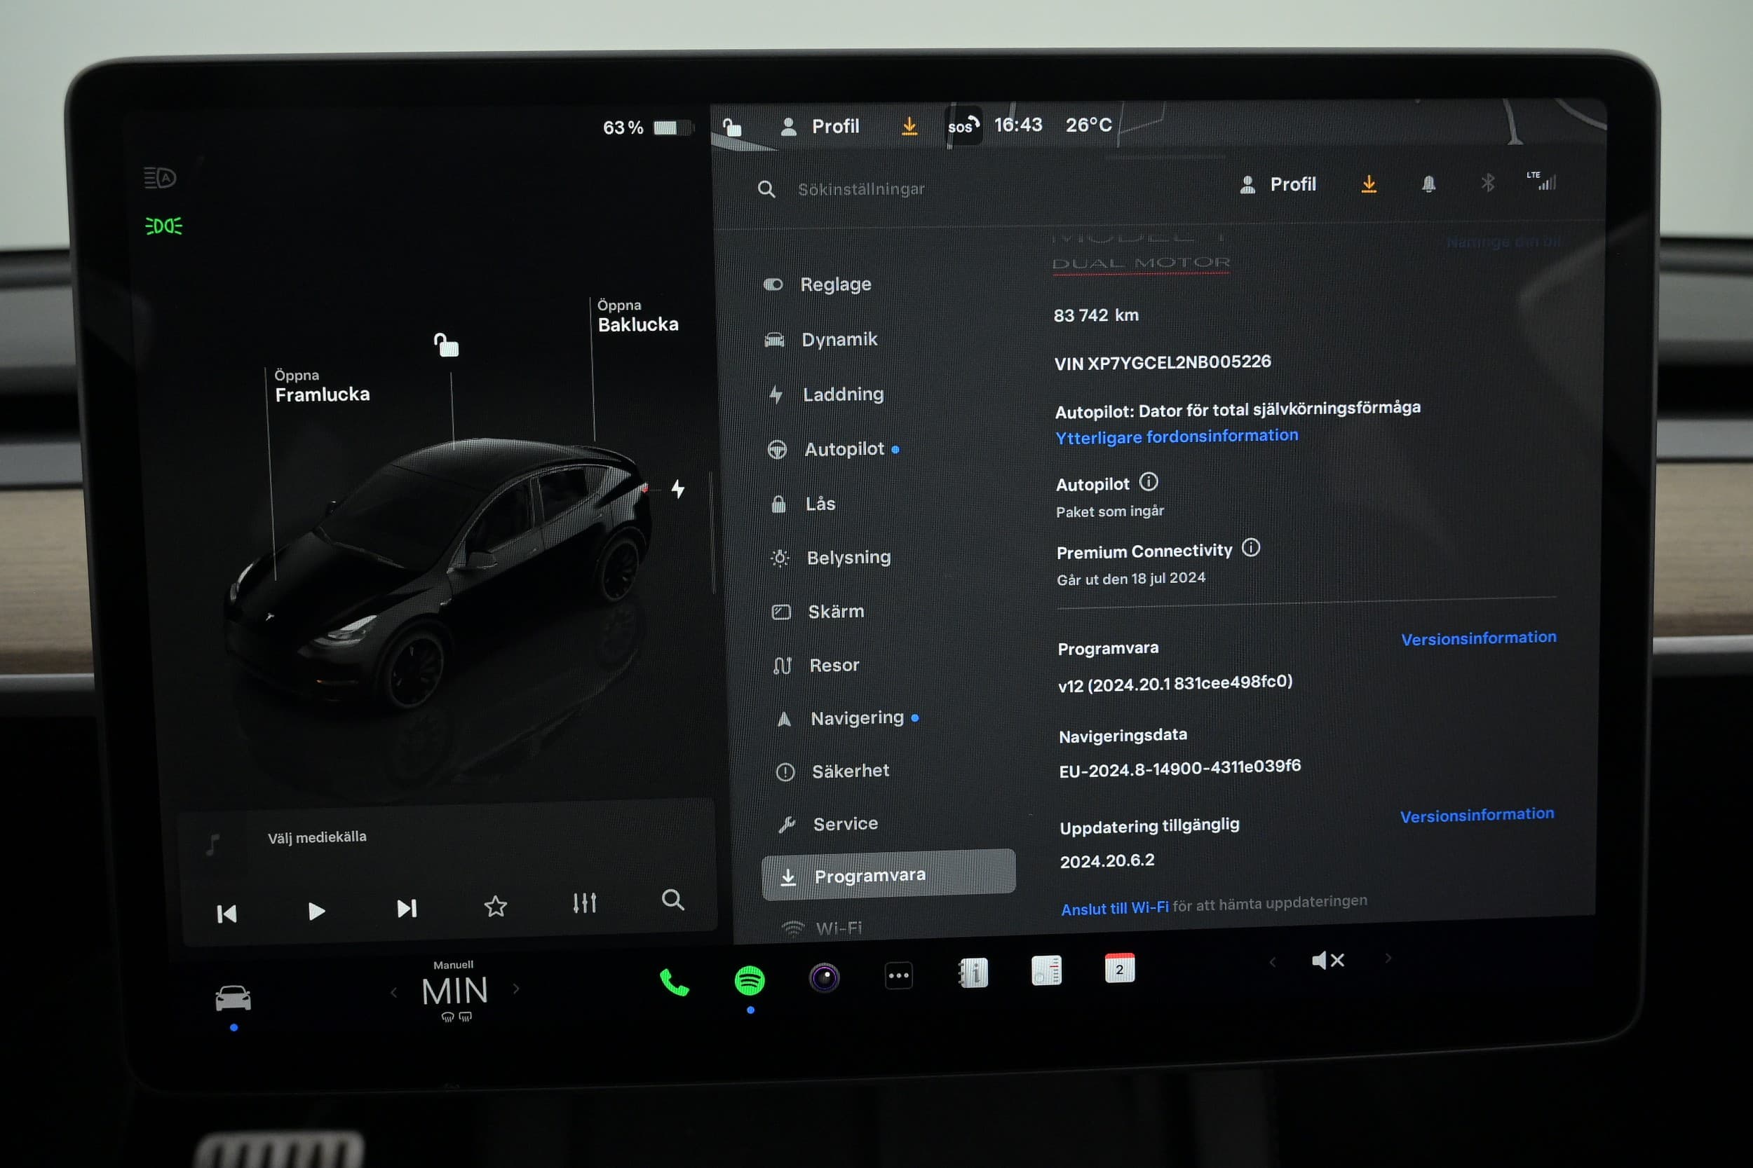The width and height of the screenshot is (1753, 1168).
Task: Tap the charge port lightning icon
Action: (677, 489)
